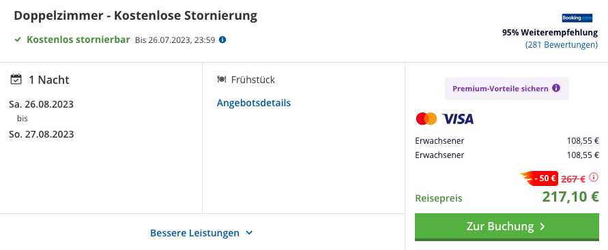The image size is (608, 250).
Task: Click the Doppelzimmer - Kostenlose Stornierung title
Action: click(136, 16)
